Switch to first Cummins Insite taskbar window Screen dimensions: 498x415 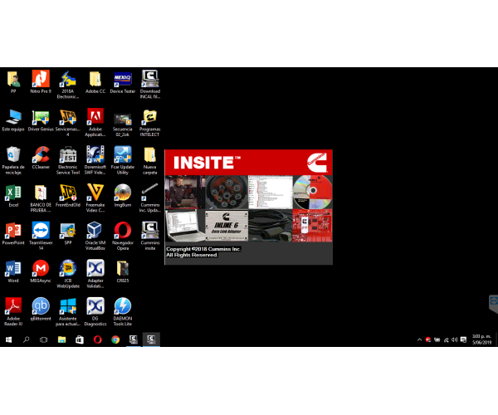pos(134,339)
